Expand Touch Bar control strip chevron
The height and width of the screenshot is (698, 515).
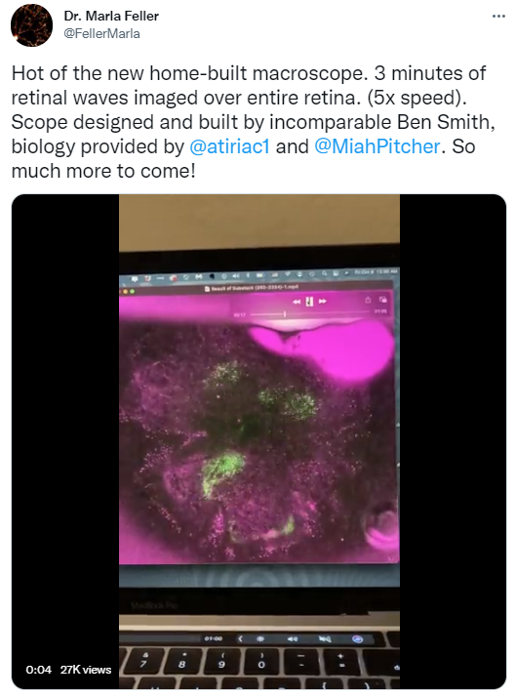[x=241, y=638]
